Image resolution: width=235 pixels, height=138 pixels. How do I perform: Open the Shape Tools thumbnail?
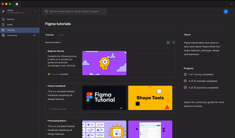point(150,98)
